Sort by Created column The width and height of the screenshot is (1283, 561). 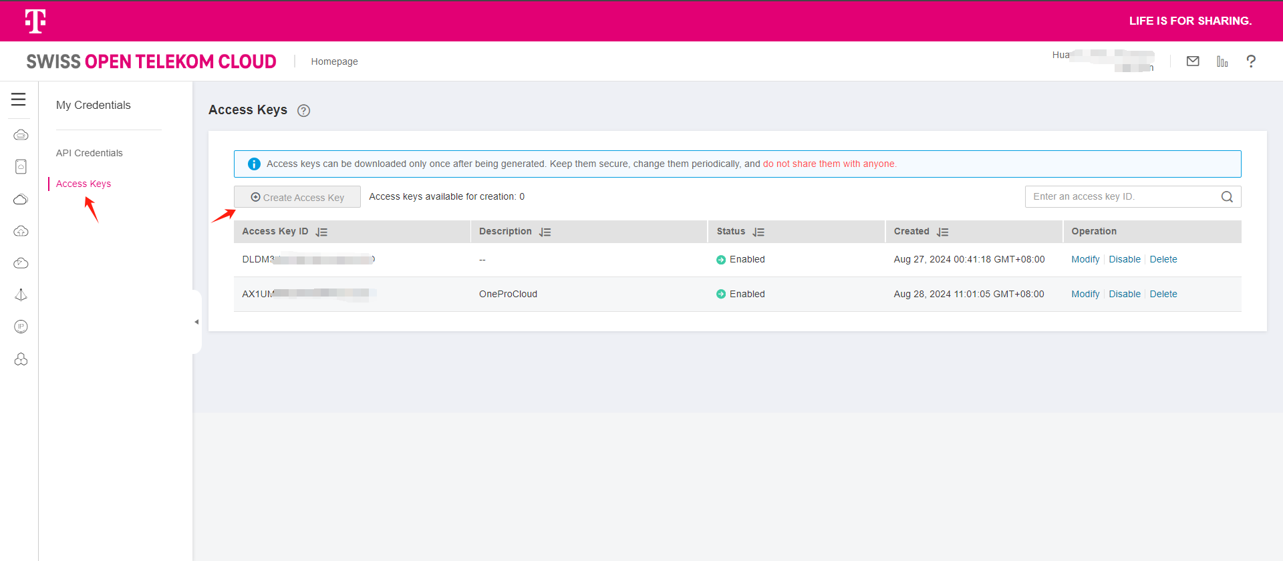pyautogui.click(x=943, y=232)
